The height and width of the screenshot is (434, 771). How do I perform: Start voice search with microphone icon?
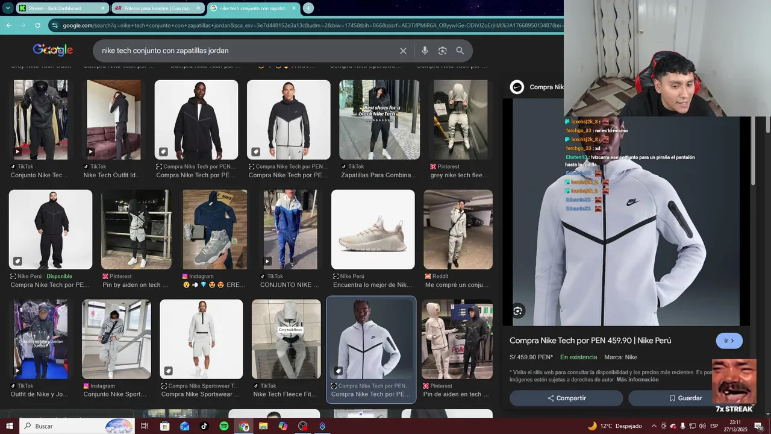point(425,51)
